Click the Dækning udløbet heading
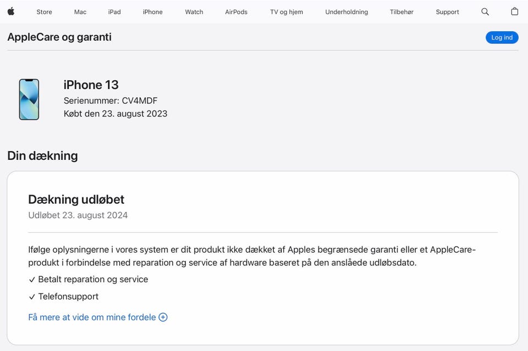This screenshot has height=351, width=528. [76, 199]
